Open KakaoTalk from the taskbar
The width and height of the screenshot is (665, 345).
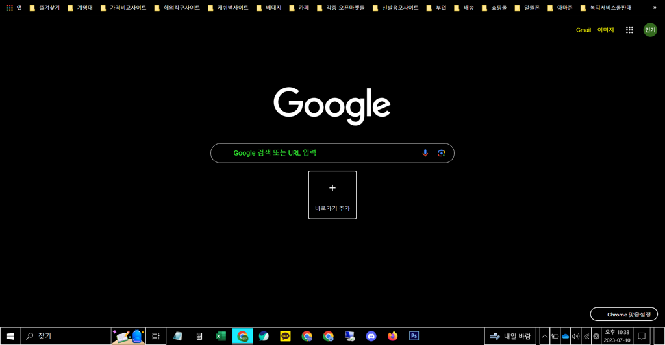point(285,336)
